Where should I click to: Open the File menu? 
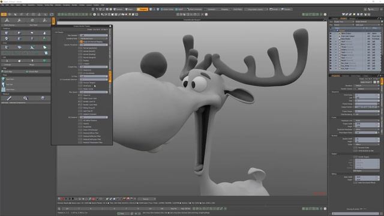[2, 5]
